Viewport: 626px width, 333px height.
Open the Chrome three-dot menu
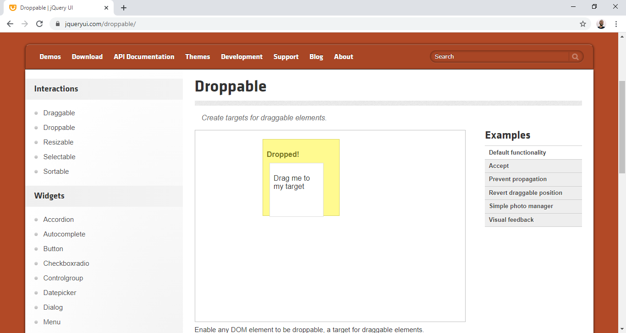click(x=616, y=24)
